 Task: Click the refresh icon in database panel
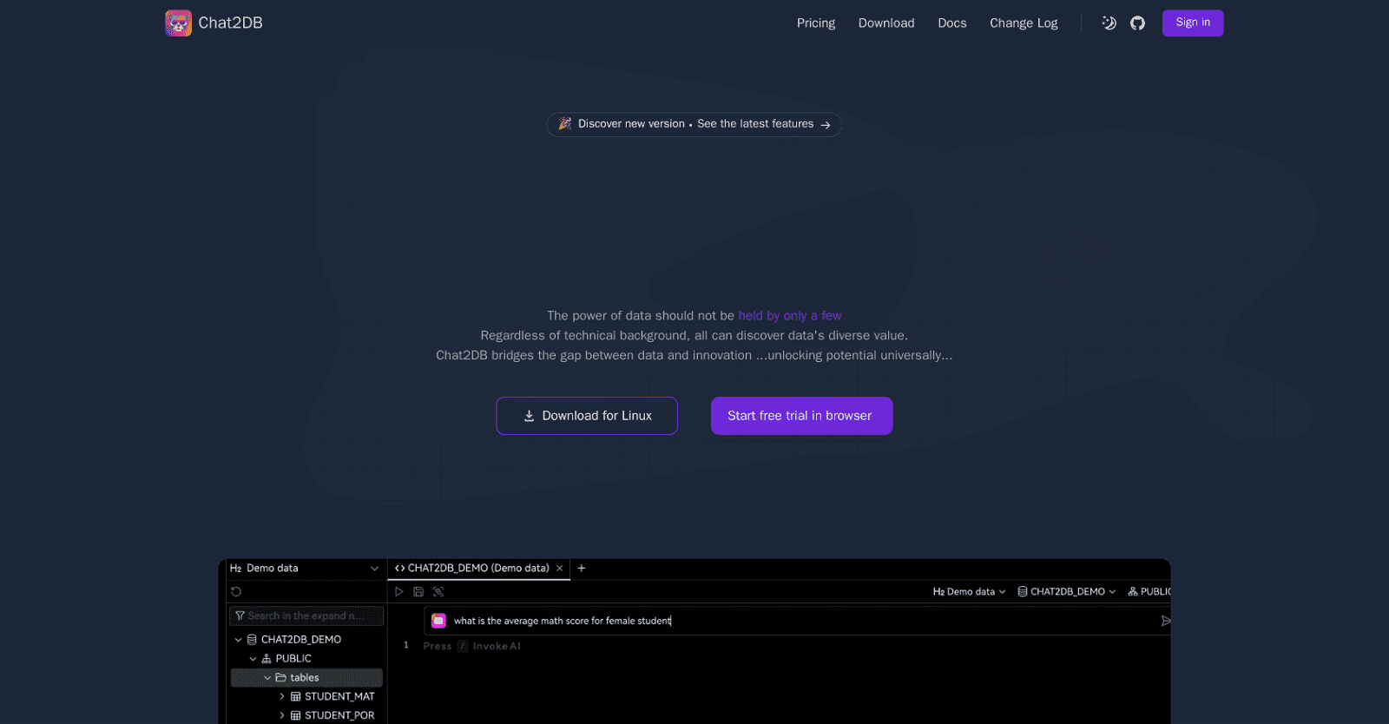[x=236, y=592]
